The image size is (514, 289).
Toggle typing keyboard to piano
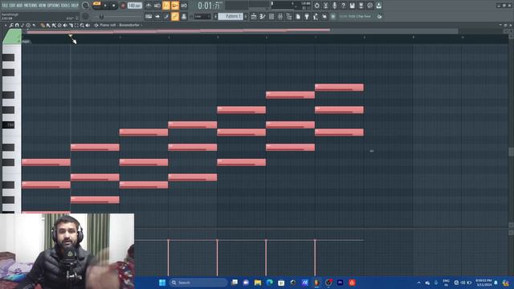(x=149, y=16)
